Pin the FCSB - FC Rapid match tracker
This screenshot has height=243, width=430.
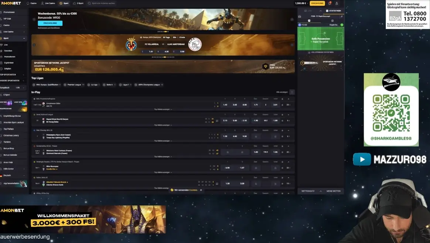click(x=341, y=17)
